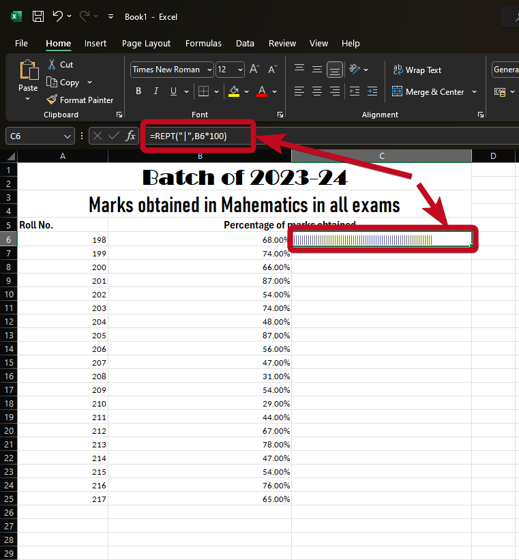Expand underline style dropdown arrow
Screen dimensions: 519x560
point(186,91)
